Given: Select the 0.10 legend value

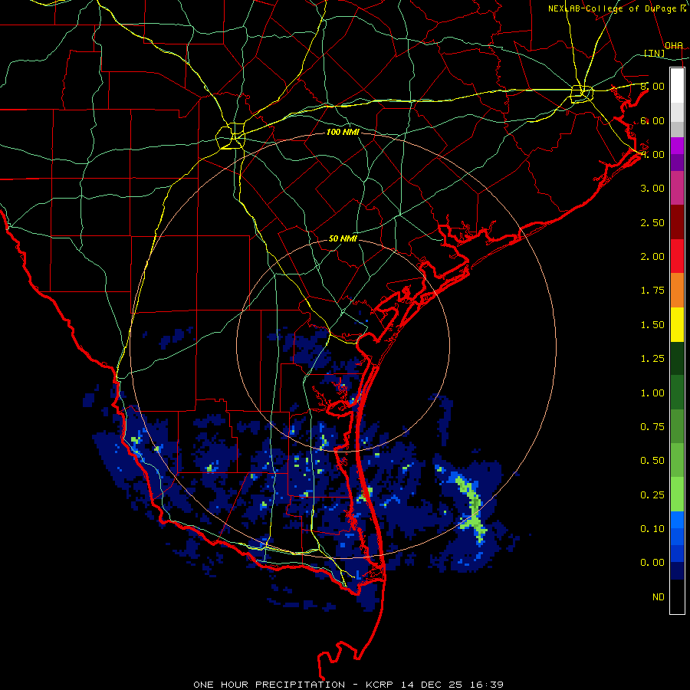Looking at the screenshot, I should [x=652, y=529].
